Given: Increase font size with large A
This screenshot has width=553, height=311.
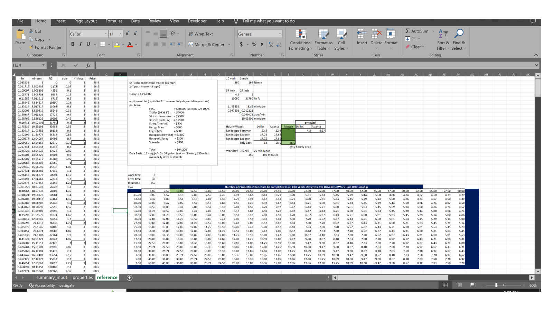Looking at the screenshot, I should point(127,34).
